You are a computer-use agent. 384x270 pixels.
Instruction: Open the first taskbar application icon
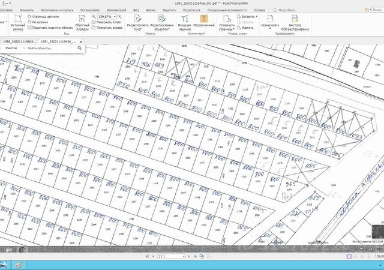(4, 265)
